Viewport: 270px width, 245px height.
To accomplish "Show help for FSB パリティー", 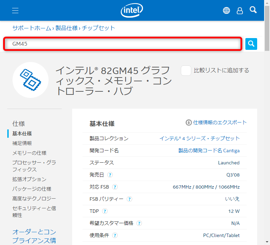I will (x=129, y=199).
